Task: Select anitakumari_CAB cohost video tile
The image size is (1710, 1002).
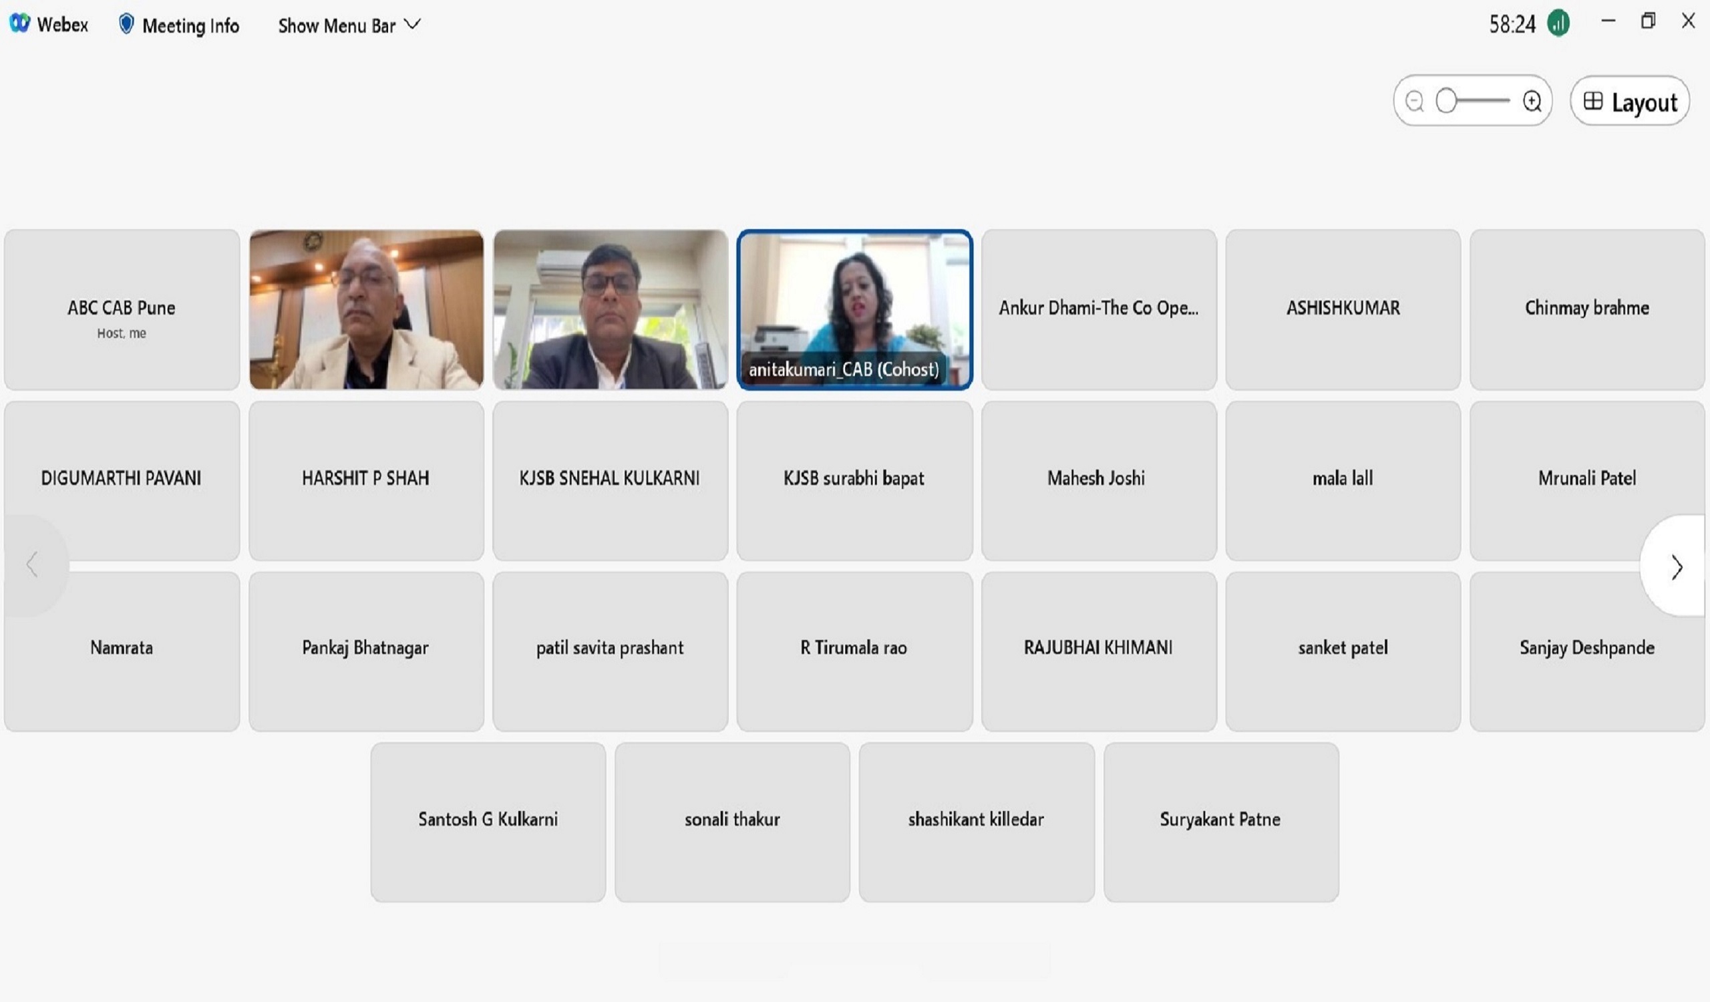Action: pyautogui.click(x=854, y=309)
